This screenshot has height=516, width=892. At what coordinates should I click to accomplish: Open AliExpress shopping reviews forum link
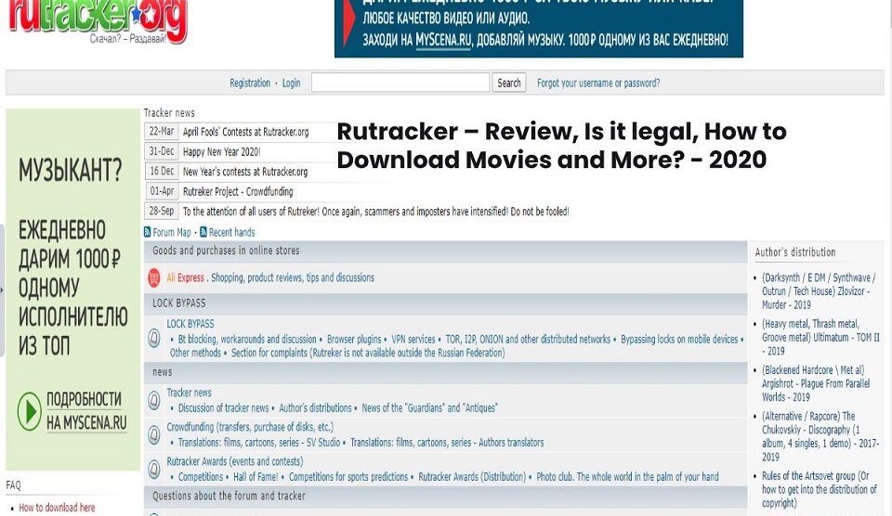pos(270,277)
